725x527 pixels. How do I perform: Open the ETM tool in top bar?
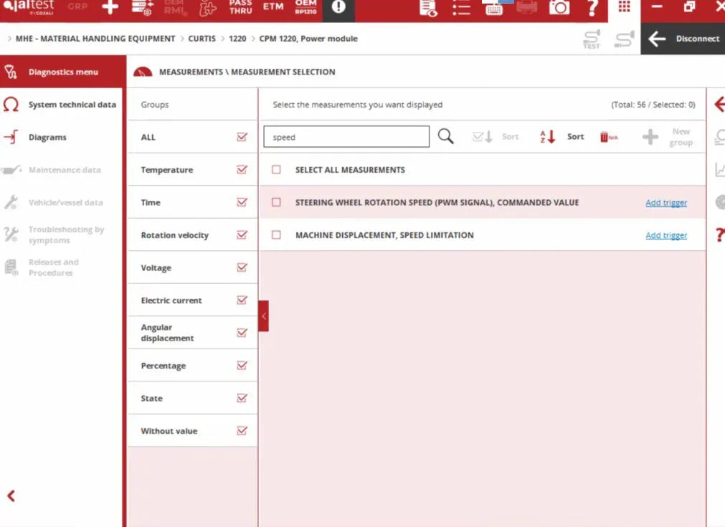273,7
